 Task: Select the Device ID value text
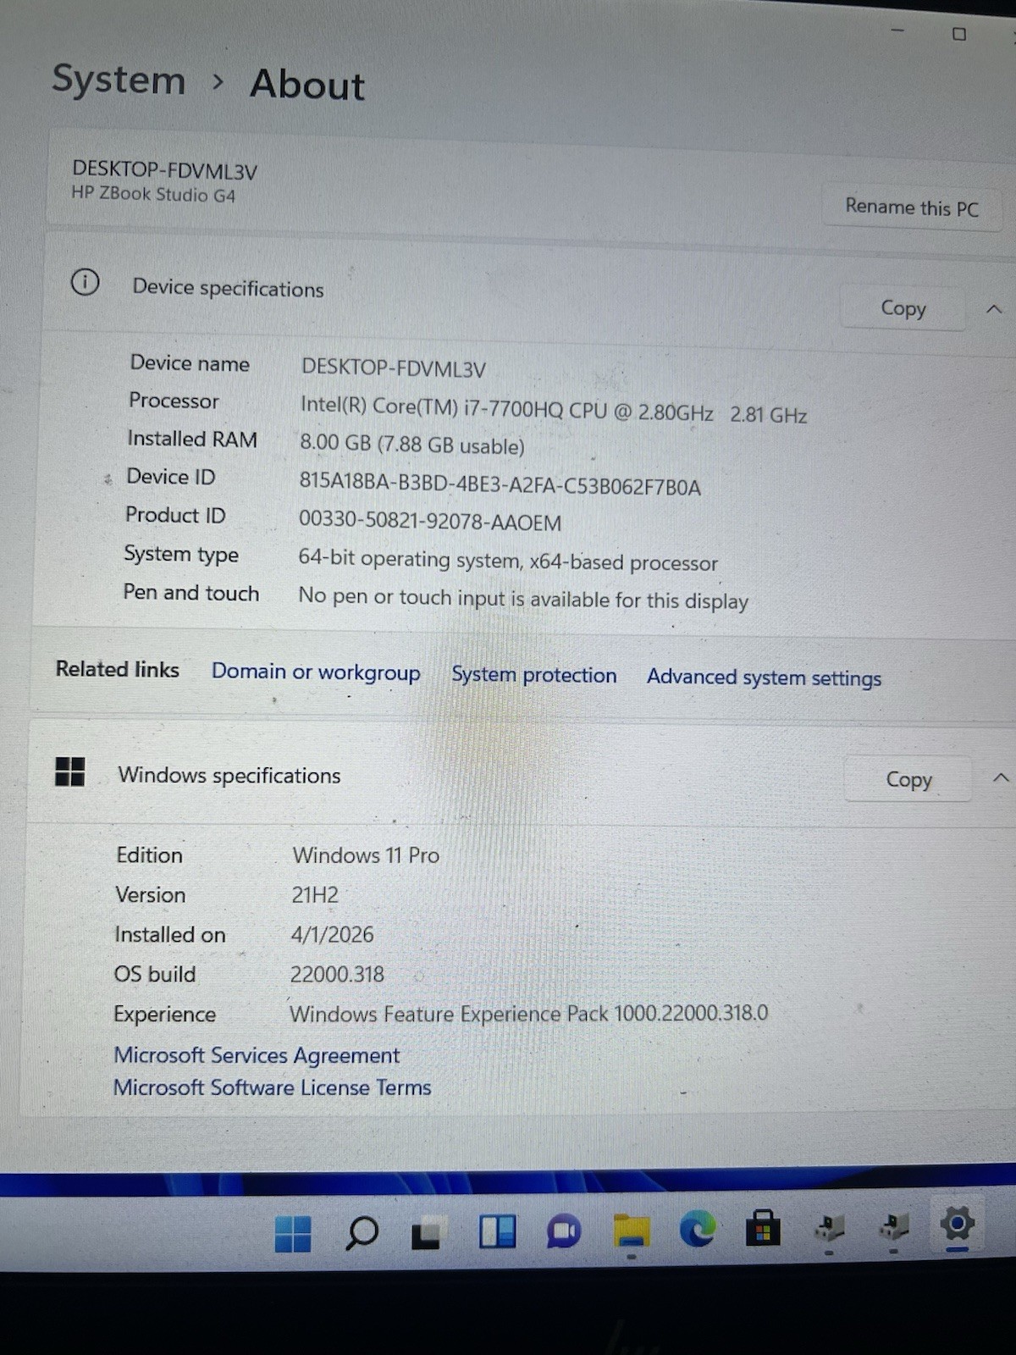(500, 485)
